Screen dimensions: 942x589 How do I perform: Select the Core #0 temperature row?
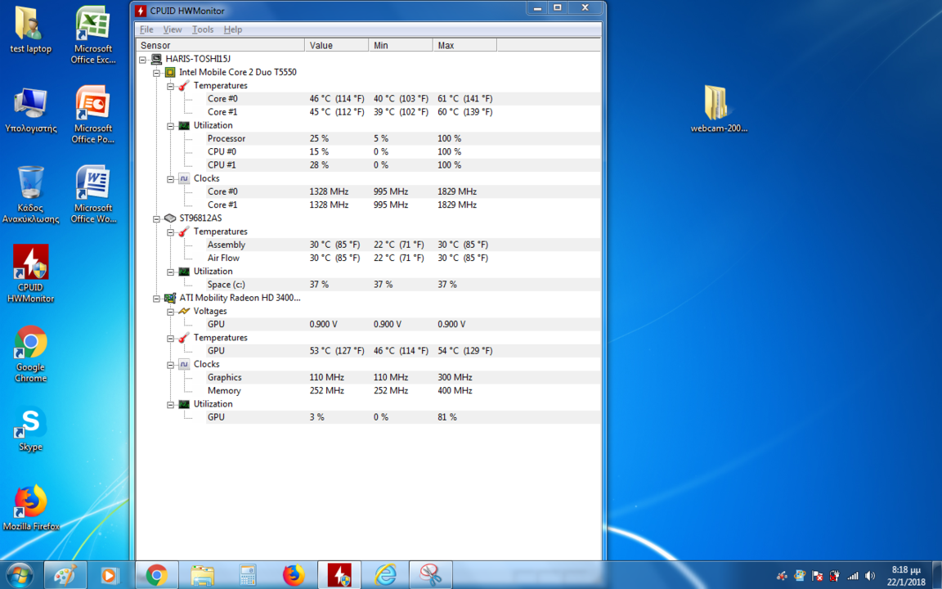coord(368,98)
